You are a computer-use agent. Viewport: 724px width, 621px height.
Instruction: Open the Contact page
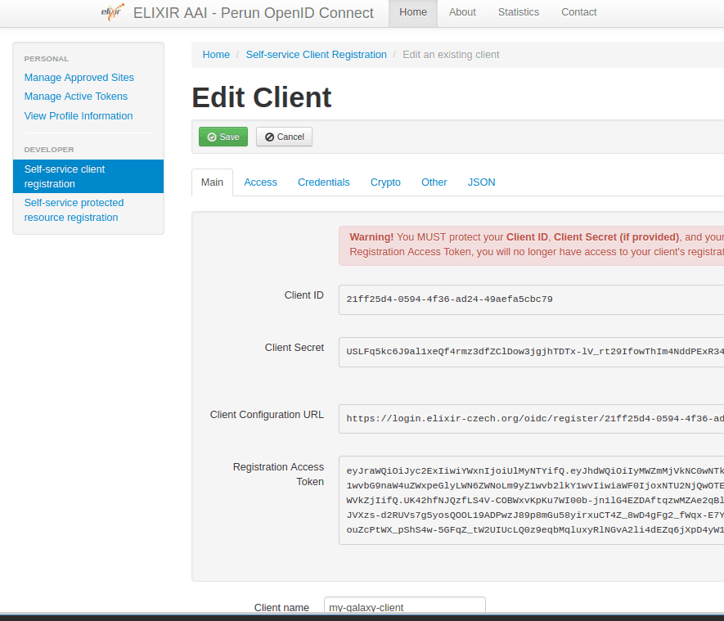pos(578,12)
